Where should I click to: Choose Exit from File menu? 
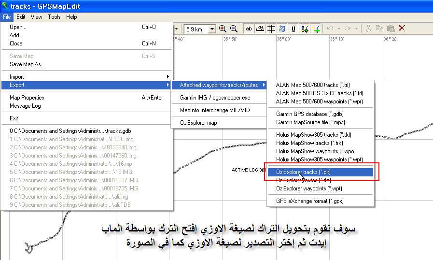pos(86,118)
